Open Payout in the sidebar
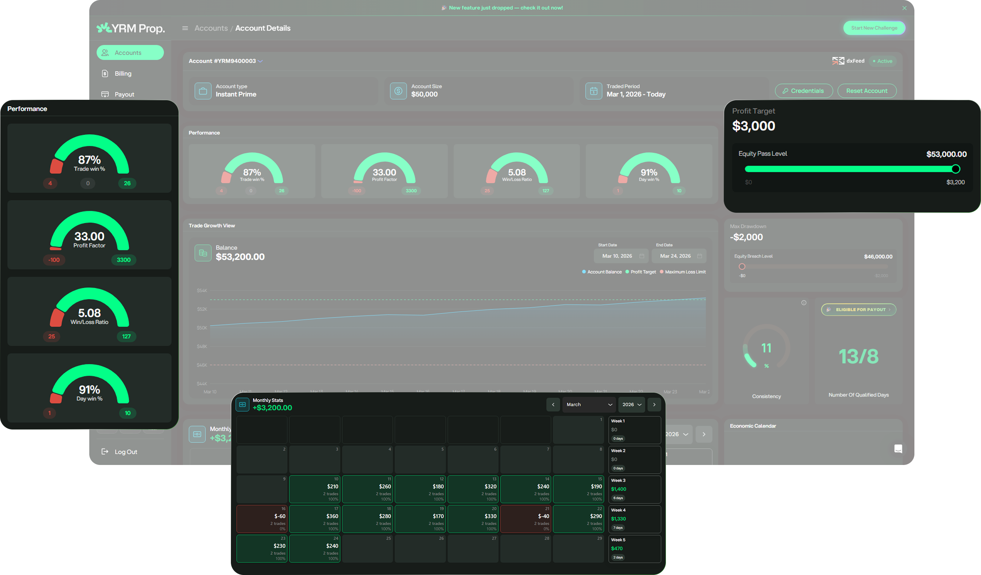981x575 pixels. pos(124,94)
